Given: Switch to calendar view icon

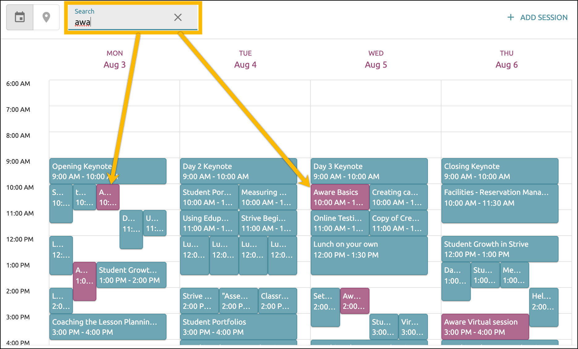Looking at the screenshot, I should [x=20, y=17].
